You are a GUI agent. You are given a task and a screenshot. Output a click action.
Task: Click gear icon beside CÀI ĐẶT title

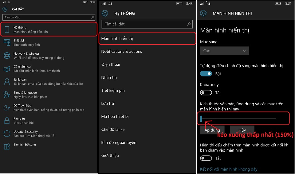[5, 9]
